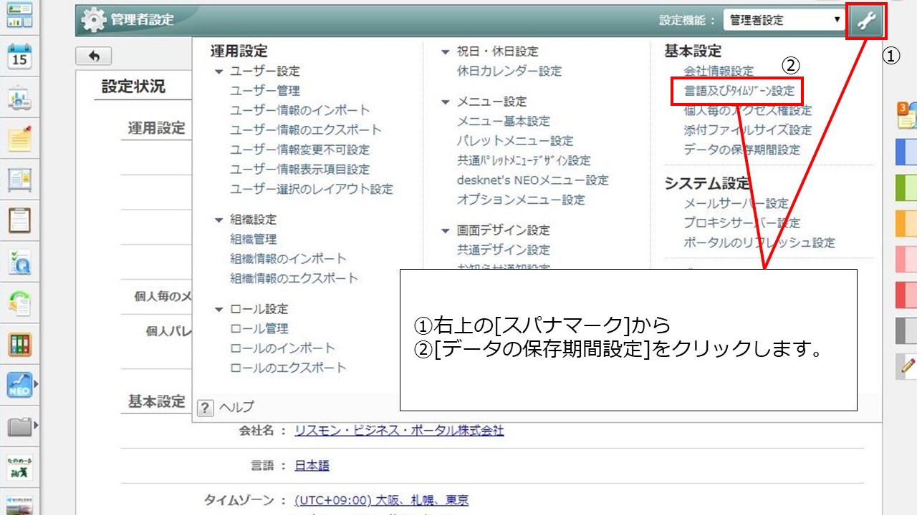Click the pencil edit icon on right edge
Image resolution: width=917 pixels, height=515 pixels.
click(x=906, y=366)
